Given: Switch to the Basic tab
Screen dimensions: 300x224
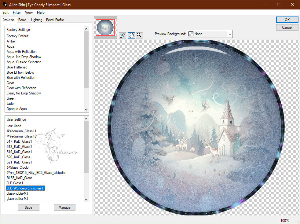Looking at the screenshot, I should [22, 20].
